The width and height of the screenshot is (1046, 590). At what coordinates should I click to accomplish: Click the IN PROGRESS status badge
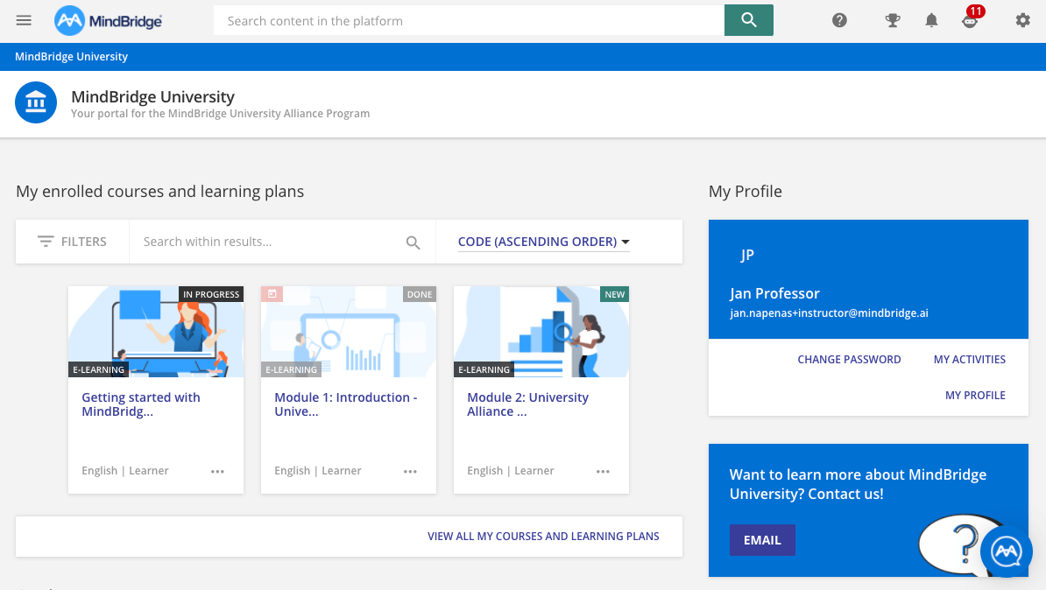pos(211,294)
